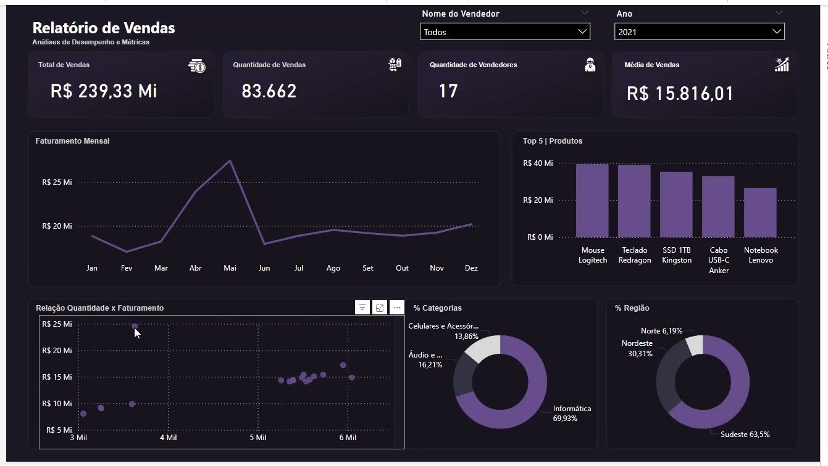Open more options ellipsis on scatter chart
Screen dimensions: 828x466
(x=397, y=308)
